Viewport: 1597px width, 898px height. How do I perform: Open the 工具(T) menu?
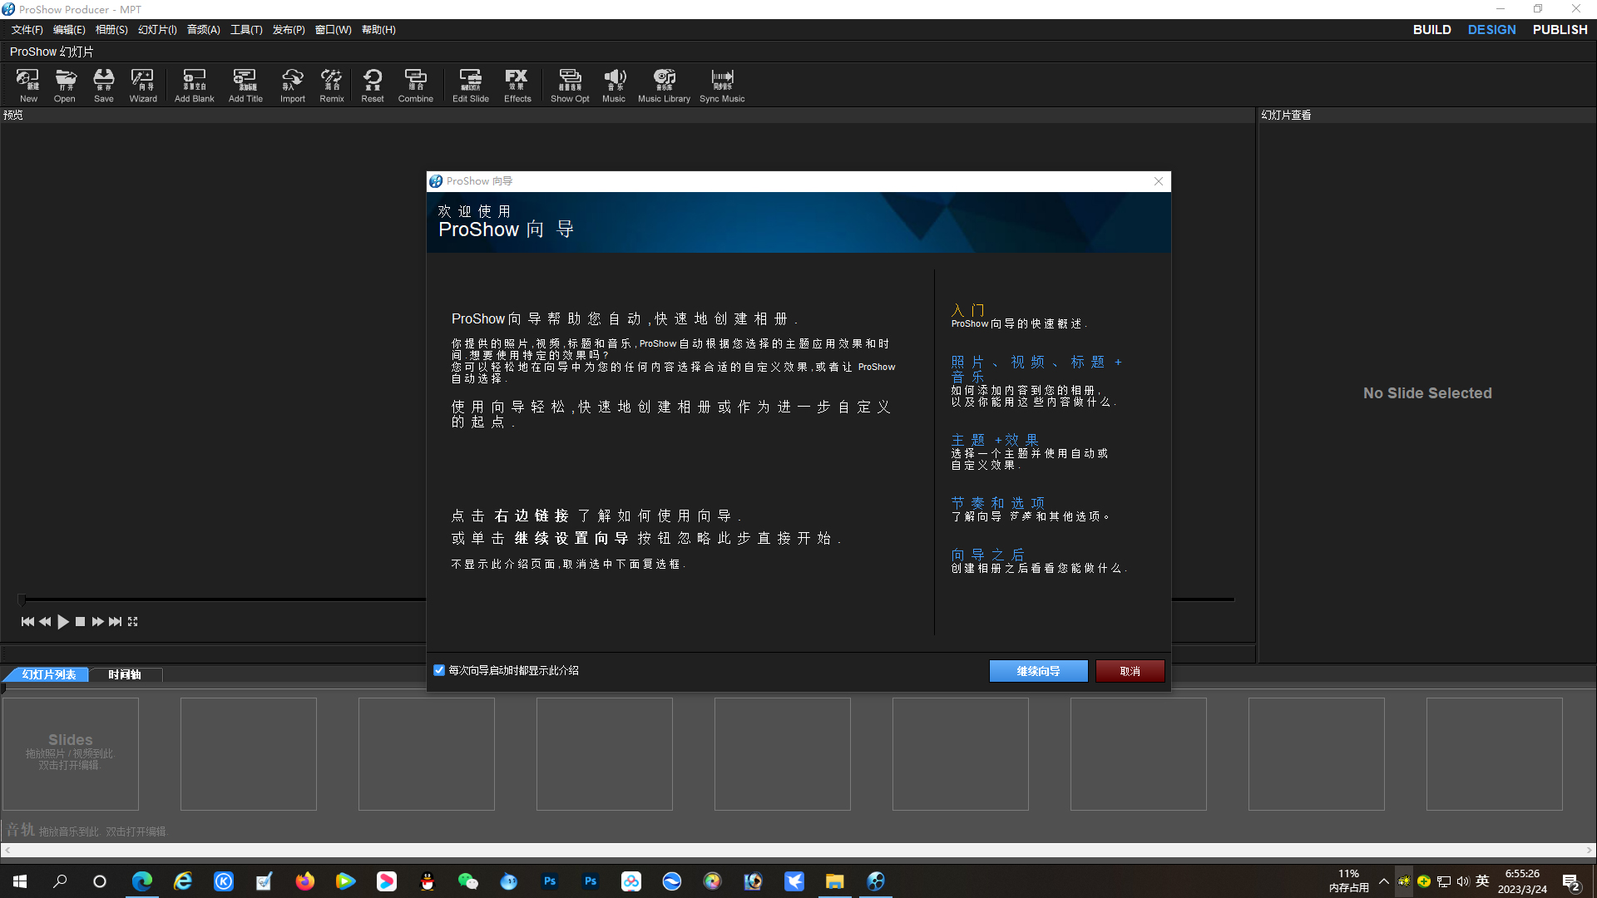point(246,30)
